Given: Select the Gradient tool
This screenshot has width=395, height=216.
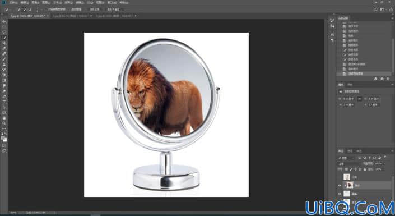Looking at the screenshot, I should pyautogui.click(x=4, y=80).
